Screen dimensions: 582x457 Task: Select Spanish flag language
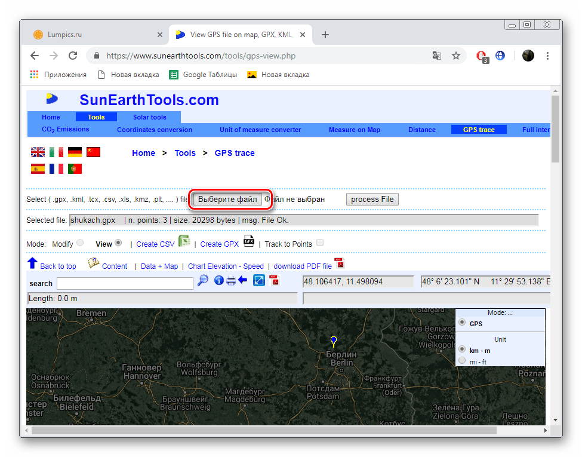tap(38, 169)
